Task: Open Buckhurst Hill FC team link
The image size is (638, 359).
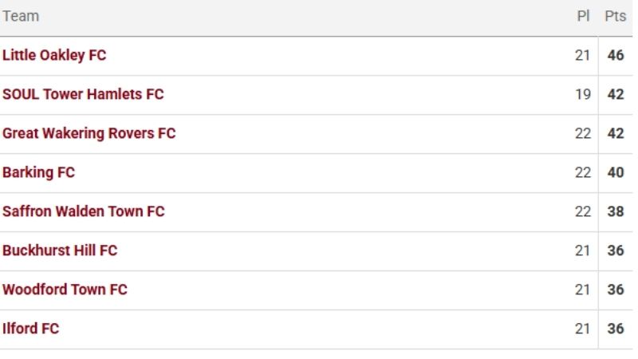Action: 60,251
